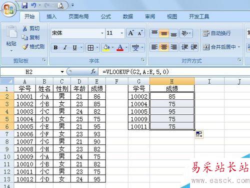This screenshot has width=250, height=188.
Task: Align cell content to vertical middle
Action: point(164,33)
